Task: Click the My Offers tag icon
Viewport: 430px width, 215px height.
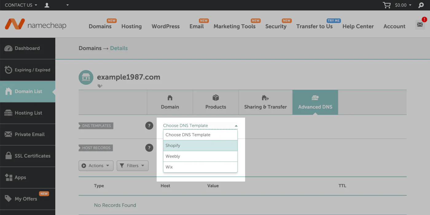Action: 9,199
